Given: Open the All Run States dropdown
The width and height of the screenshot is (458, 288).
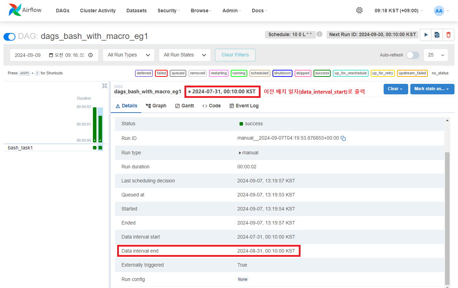Looking at the screenshot, I should tap(184, 55).
